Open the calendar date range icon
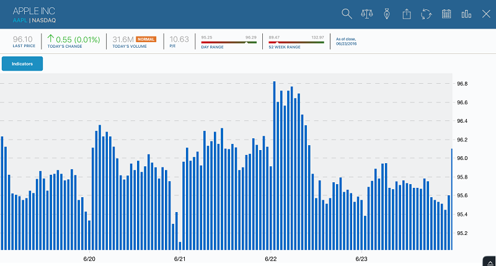Image resolution: width=496 pixels, height=266 pixels. [x=446, y=14]
